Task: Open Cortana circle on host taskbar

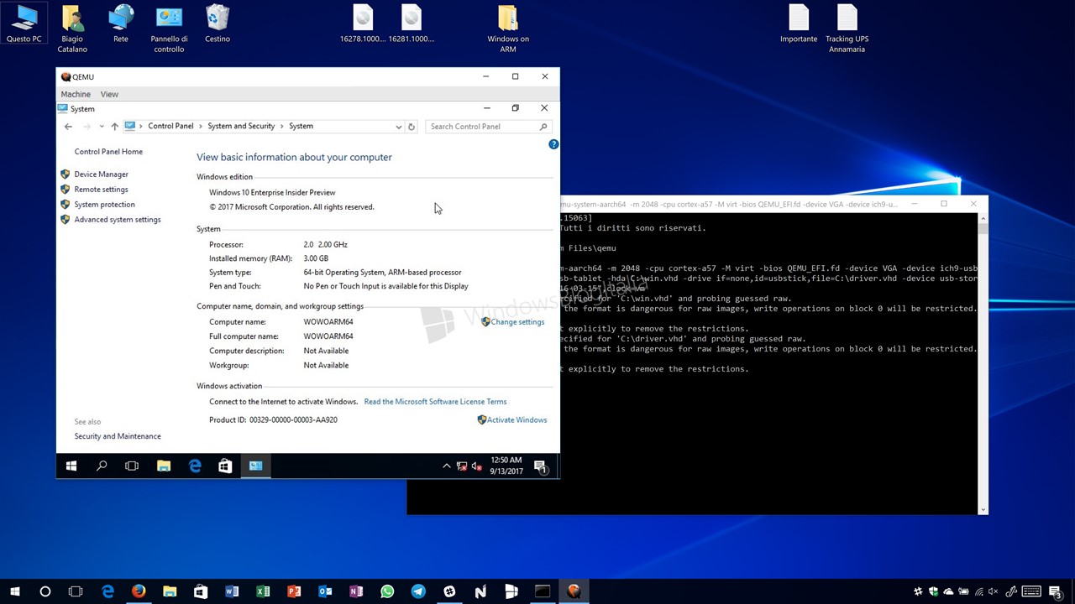Action: pyautogui.click(x=45, y=591)
